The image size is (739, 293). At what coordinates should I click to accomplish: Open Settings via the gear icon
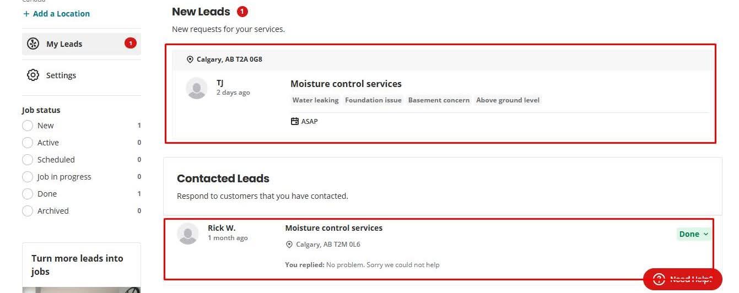(x=33, y=75)
